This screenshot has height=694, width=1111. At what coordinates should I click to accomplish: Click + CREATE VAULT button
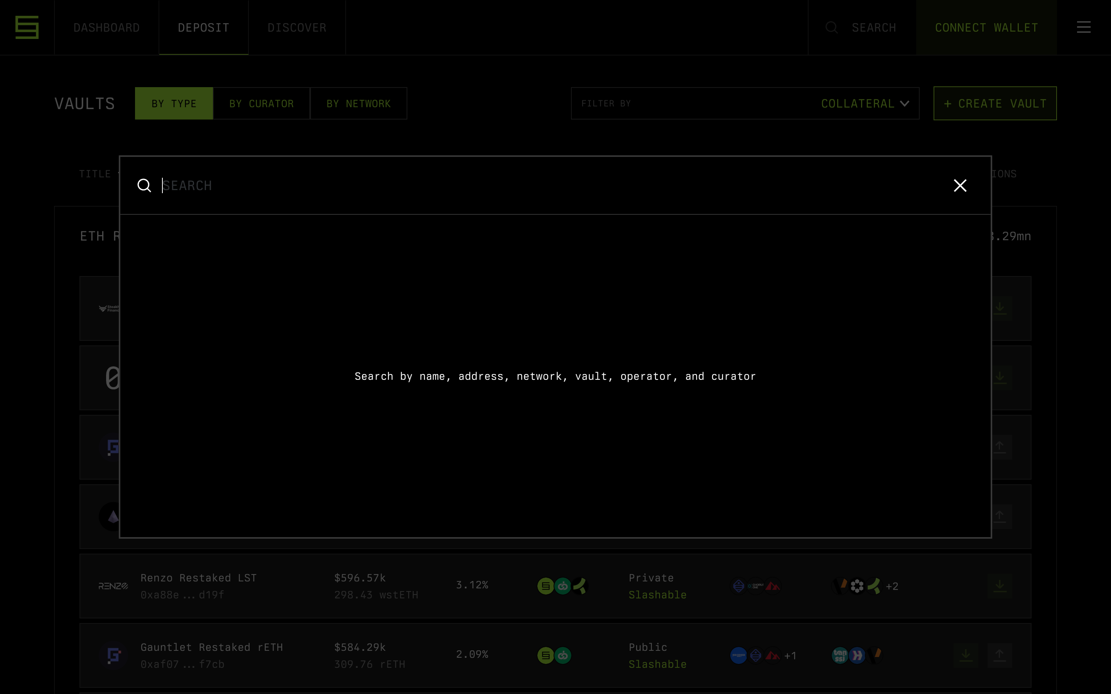click(x=995, y=103)
